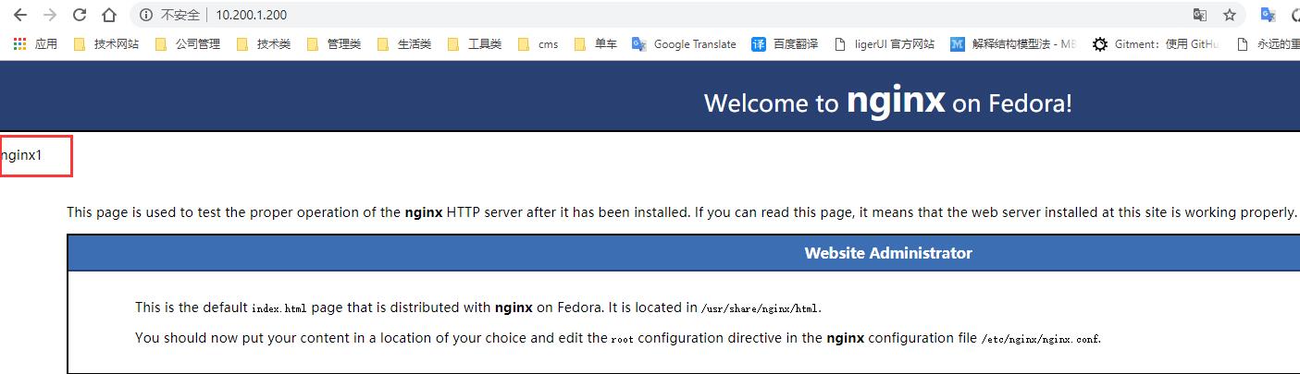This screenshot has width=1300, height=374.
Task: Click the browser back arrow
Action: [x=19, y=15]
